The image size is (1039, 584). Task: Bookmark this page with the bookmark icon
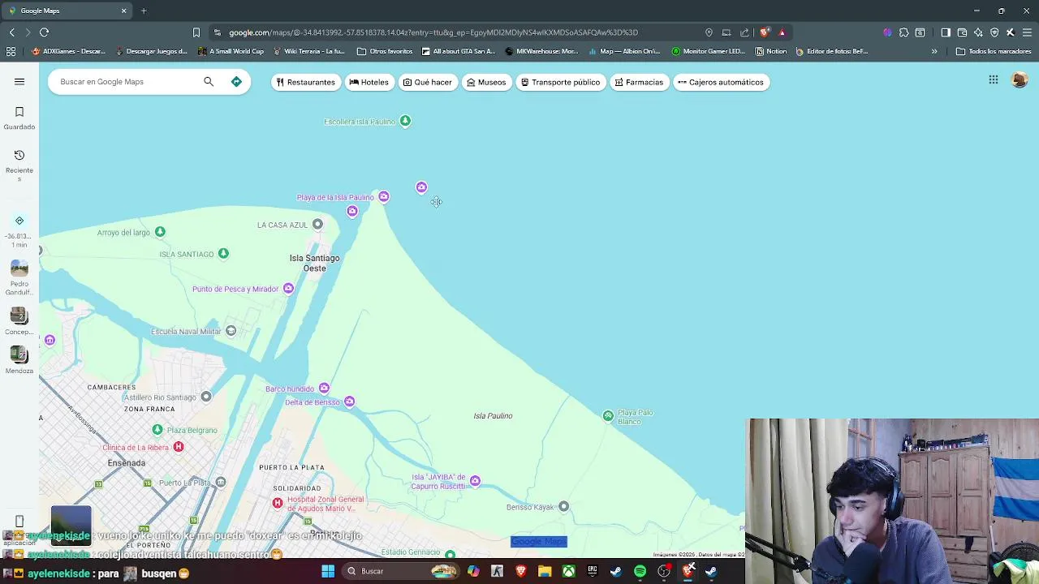(196, 32)
